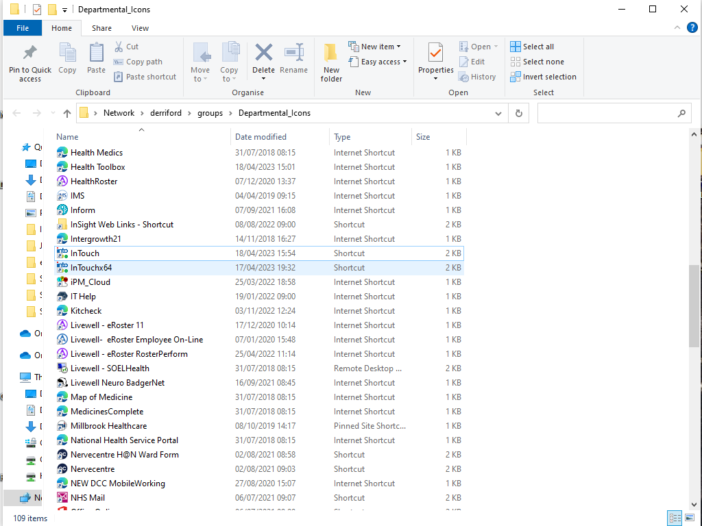Create a New folder

331,62
